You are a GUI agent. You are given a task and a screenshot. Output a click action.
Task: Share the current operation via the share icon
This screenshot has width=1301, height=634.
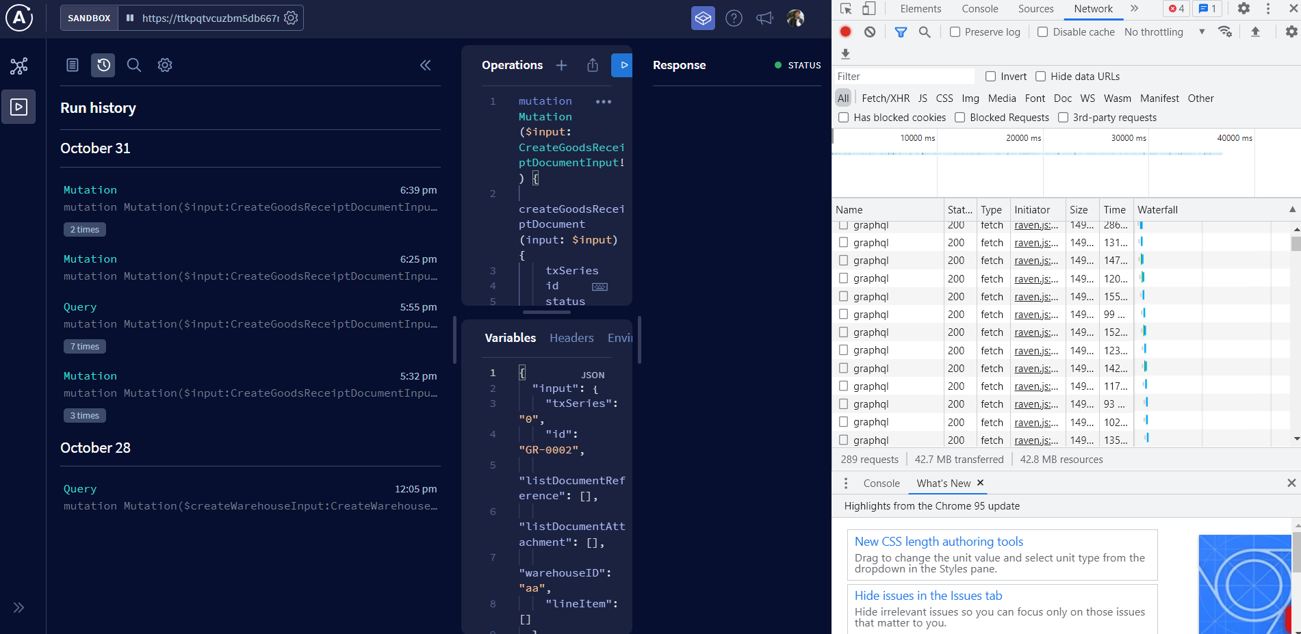click(593, 65)
